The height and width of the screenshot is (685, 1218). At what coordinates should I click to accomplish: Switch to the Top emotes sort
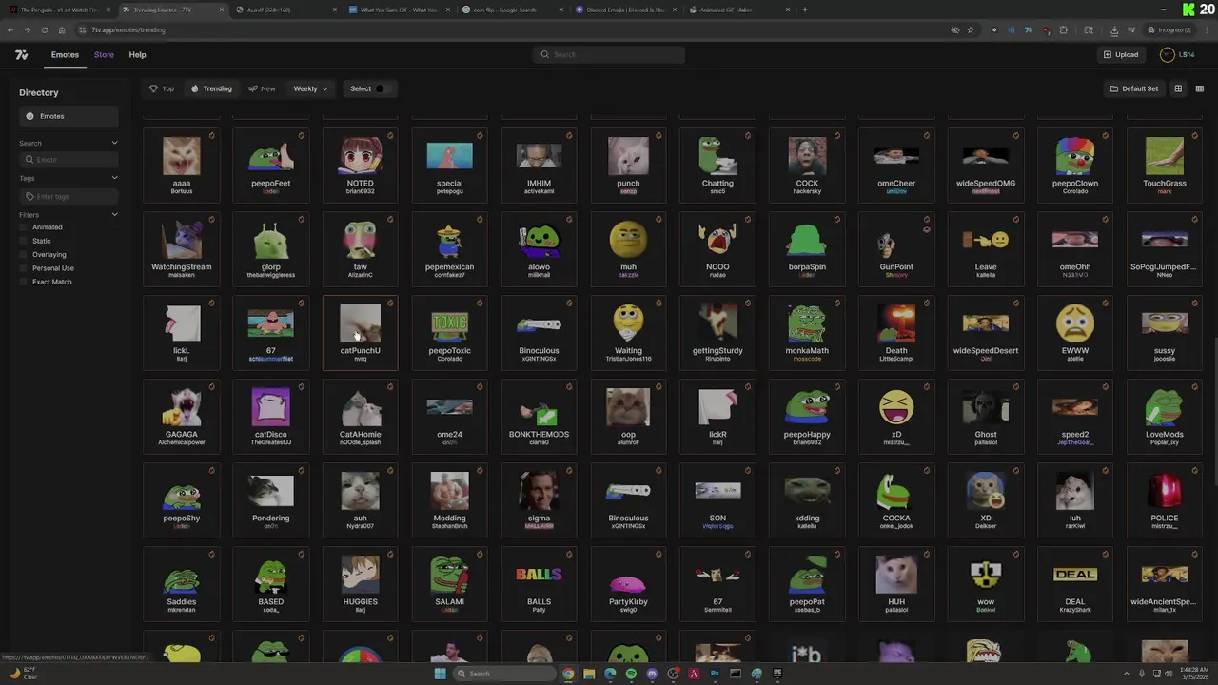click(x=162, y=88)
